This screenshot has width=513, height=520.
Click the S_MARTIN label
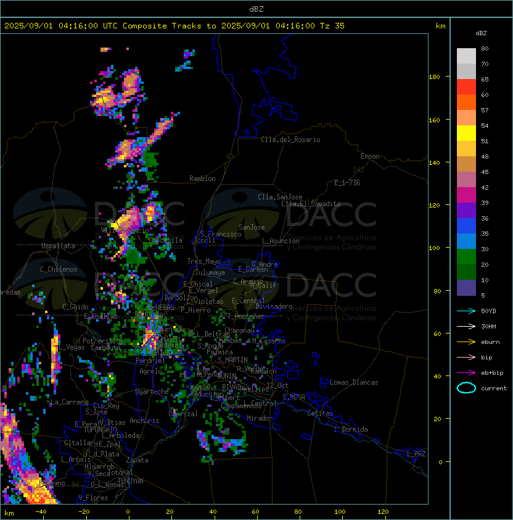(233, 360)
